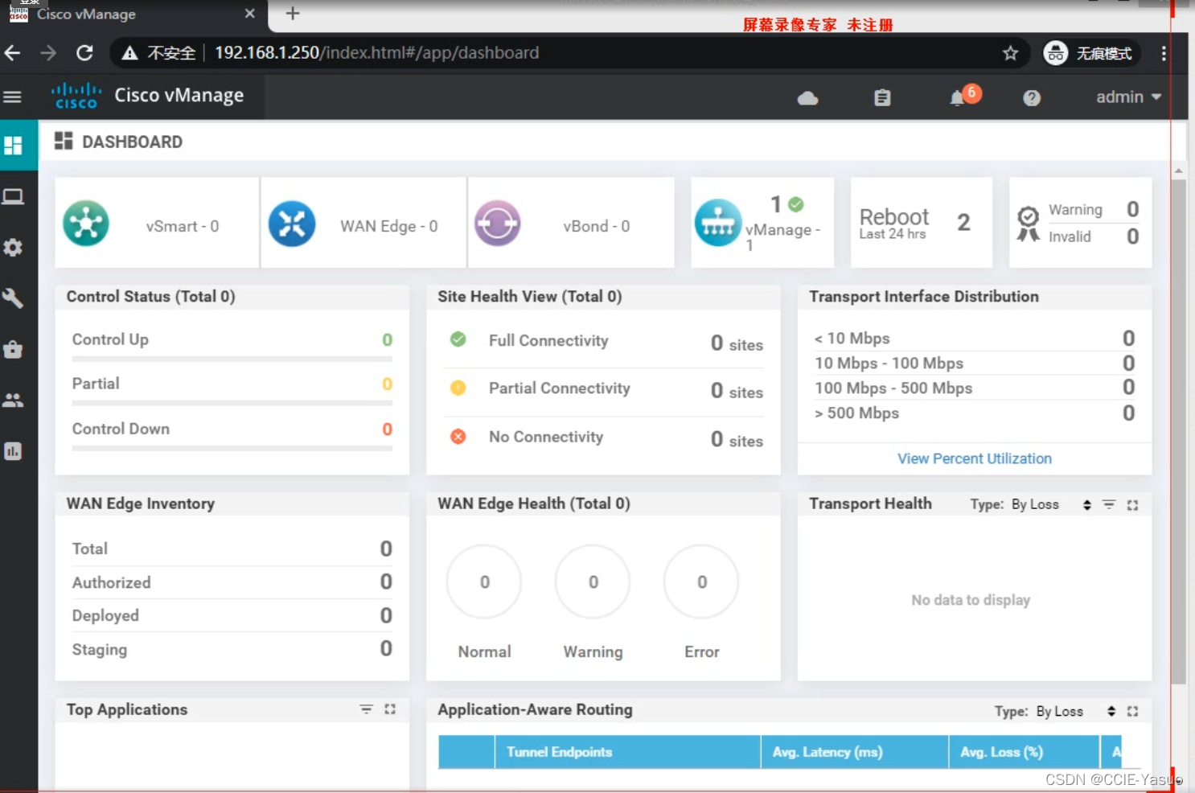
Task: Open No Connectivity sites row
Action: [x=604, y=438]
